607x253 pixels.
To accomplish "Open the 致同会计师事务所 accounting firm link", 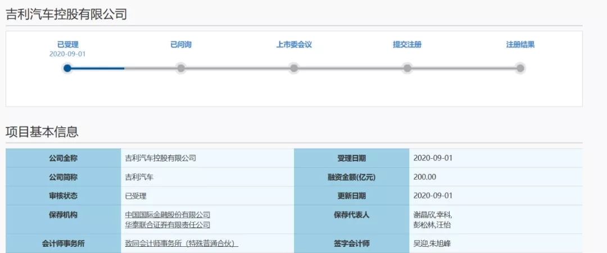I will (182, 243).
